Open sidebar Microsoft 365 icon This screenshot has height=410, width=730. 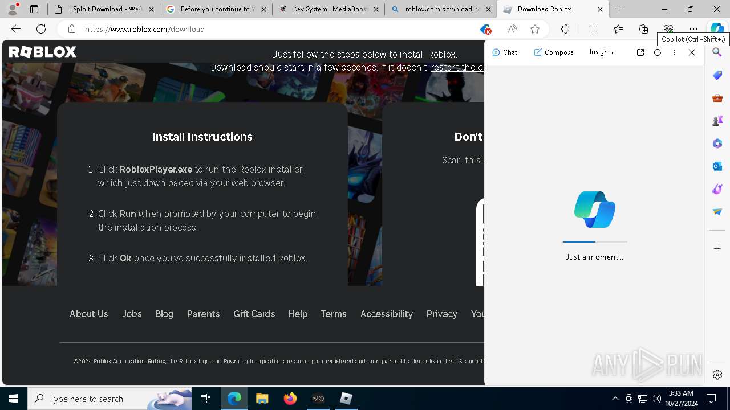tap(717, 143)
